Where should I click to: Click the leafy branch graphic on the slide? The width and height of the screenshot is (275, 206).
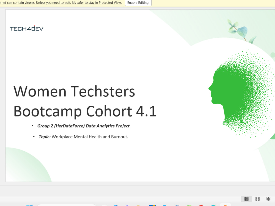pos(241,31)
